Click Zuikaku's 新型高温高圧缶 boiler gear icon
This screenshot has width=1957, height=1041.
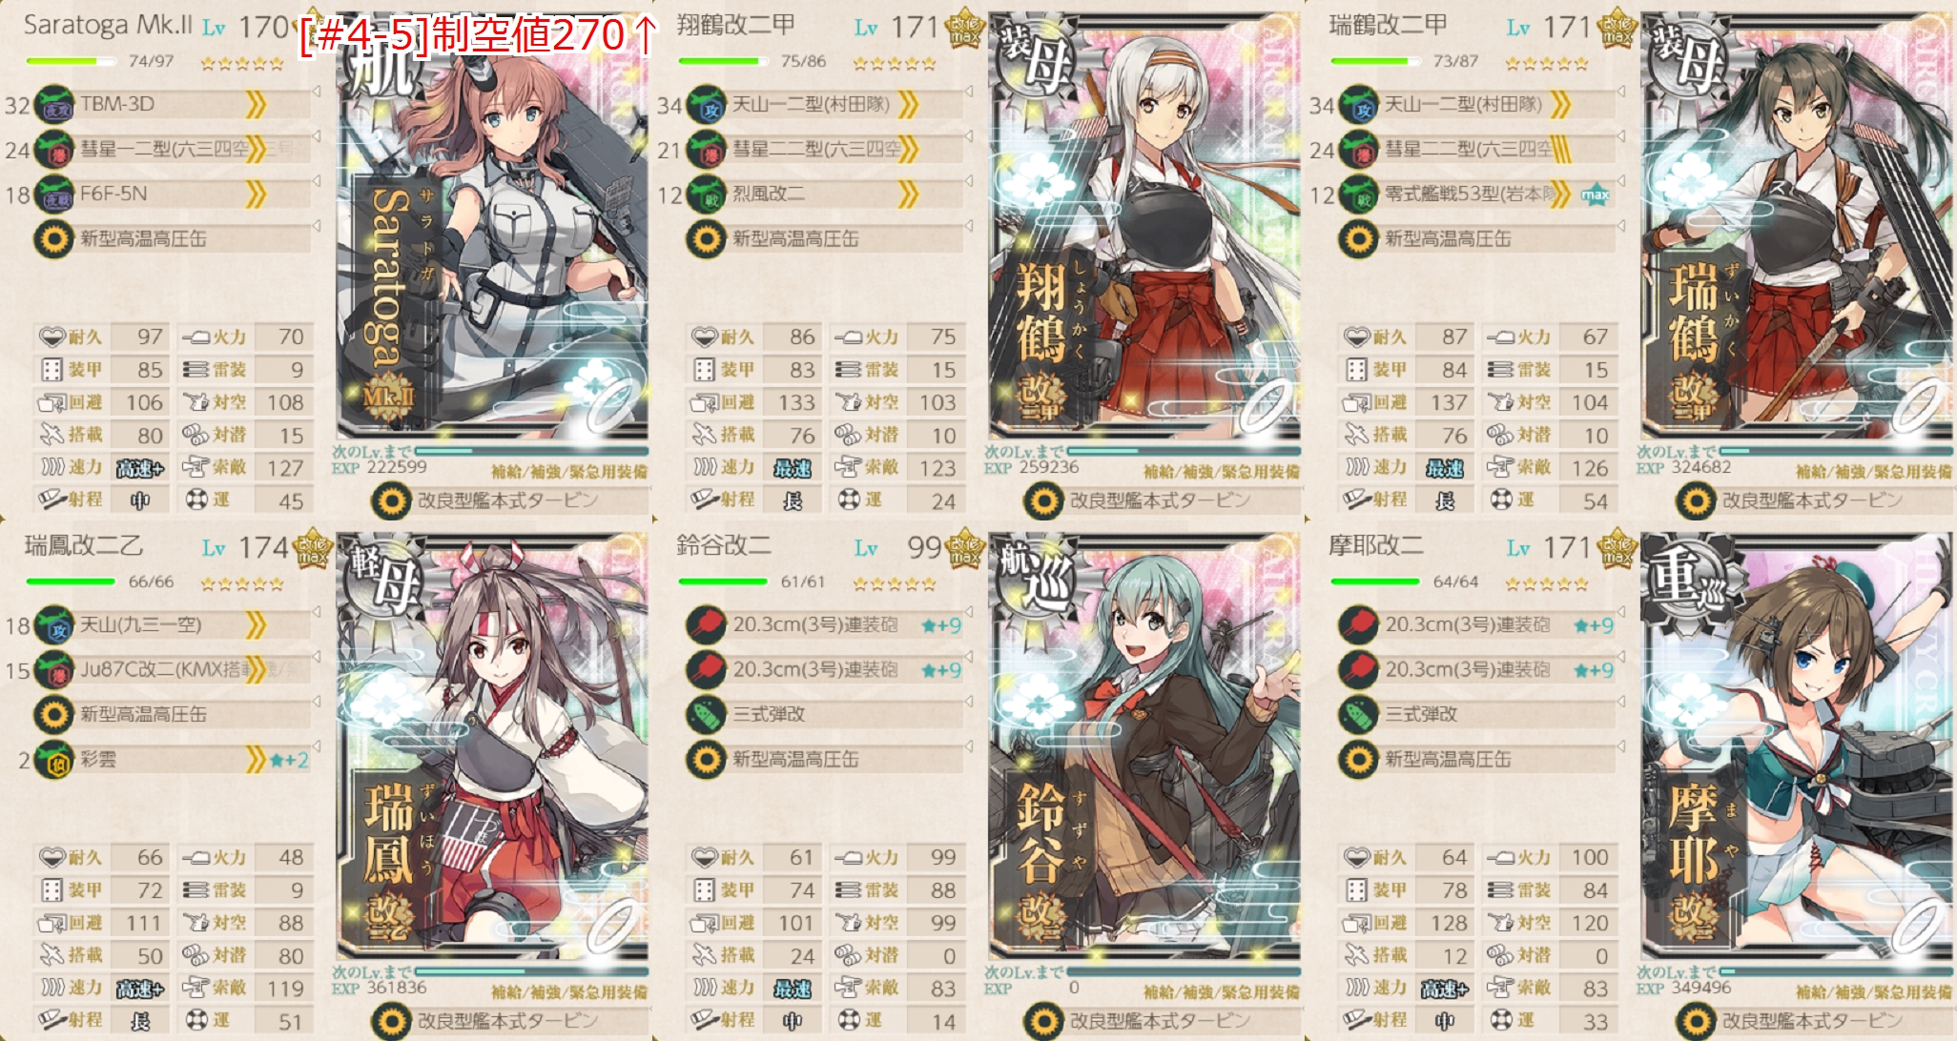tap(1359, 239)
